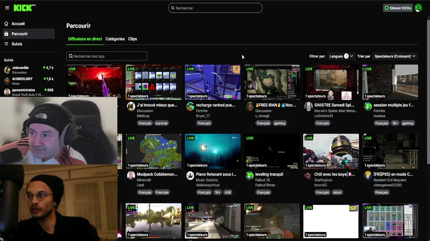Open LeSinistre33 Spider-Man stream thumbnail
This screenshot has width=430, height=241.
(331, 82)
